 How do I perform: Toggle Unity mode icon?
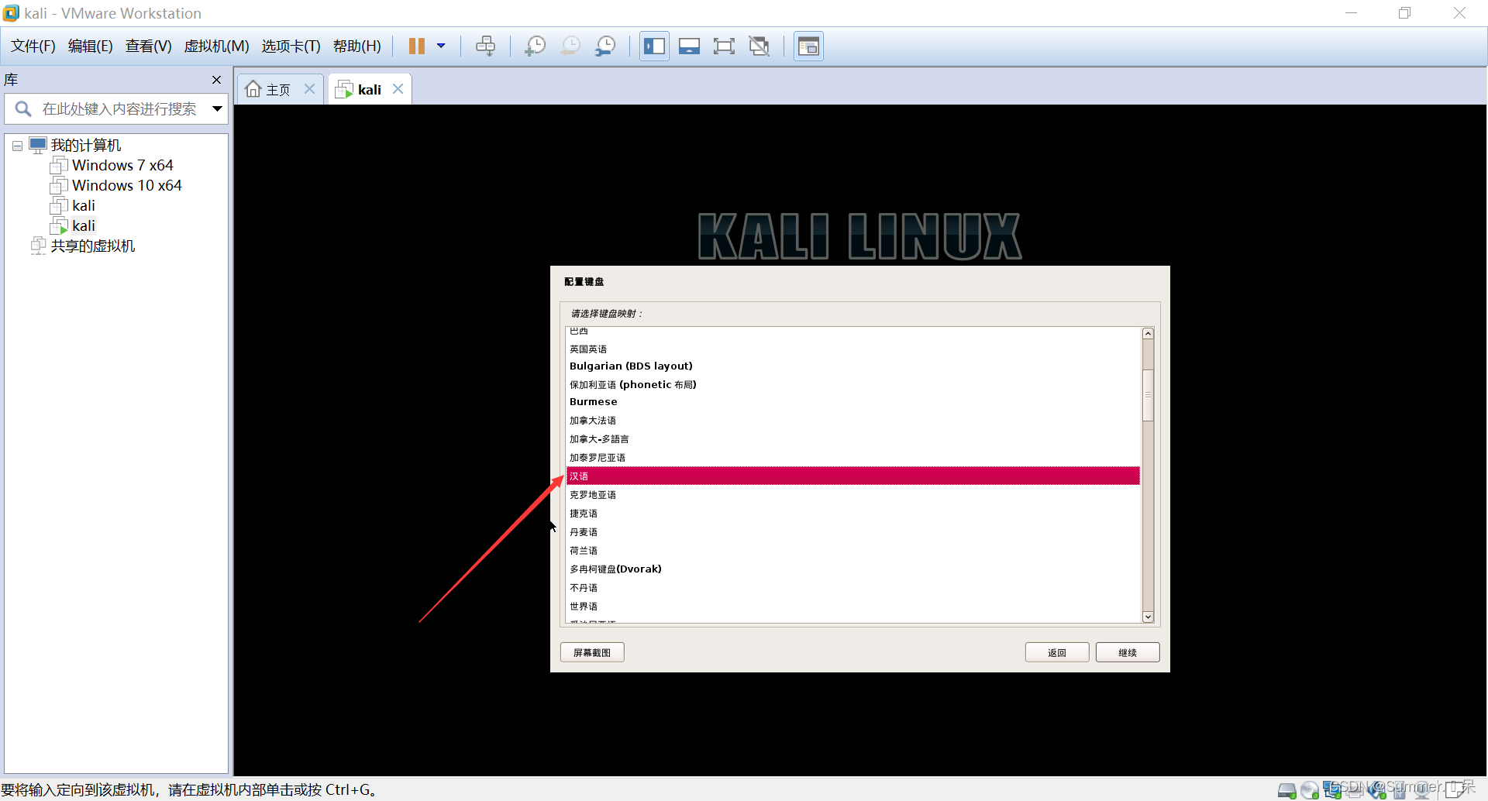pos(759,46)
